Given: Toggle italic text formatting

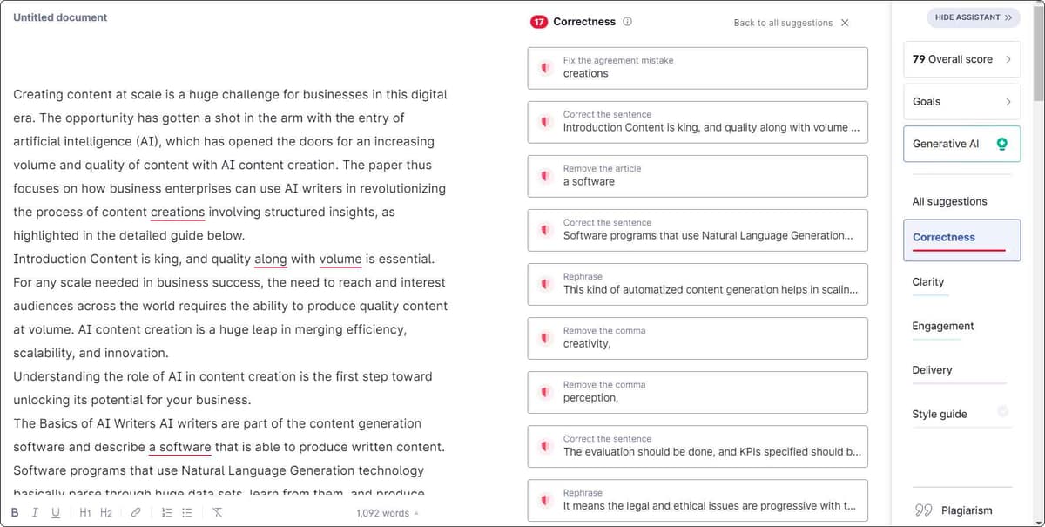Looking at the screenshot, I should (x=35, y=513).
